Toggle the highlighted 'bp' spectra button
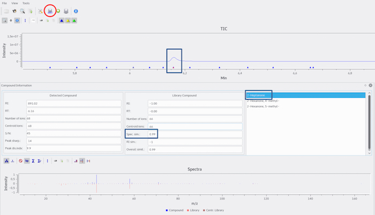Screen dimensions: 375x215 (26, 160)
